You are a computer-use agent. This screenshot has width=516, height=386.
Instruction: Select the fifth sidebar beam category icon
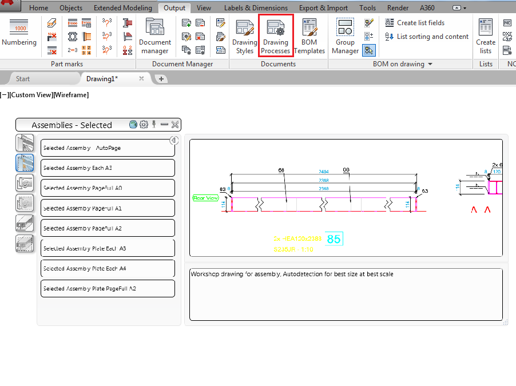25,223
